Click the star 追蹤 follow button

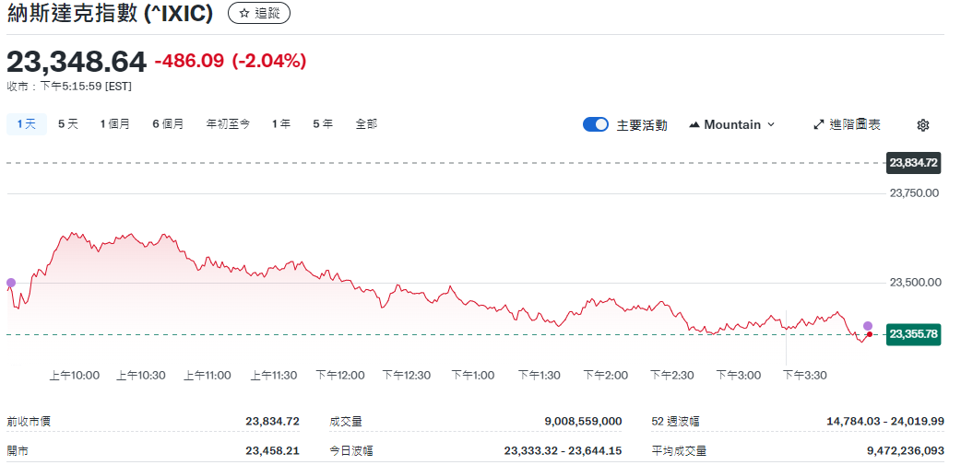coord(258,13)
